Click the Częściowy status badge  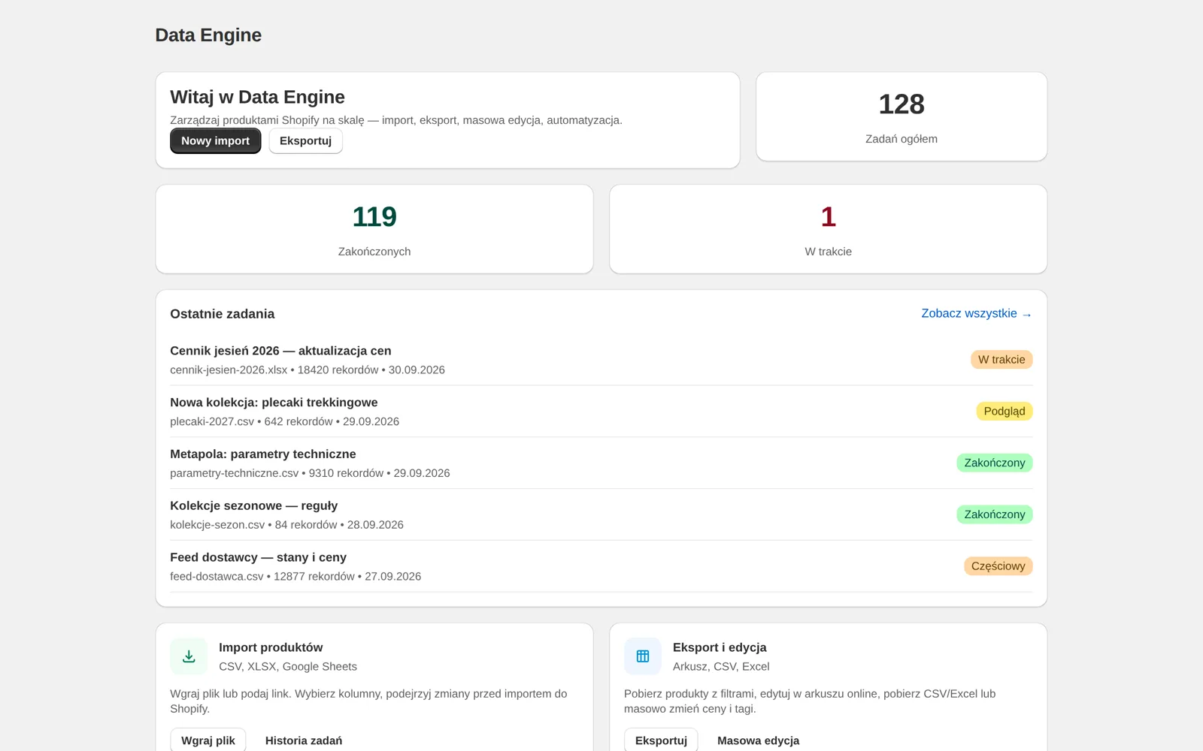tap(998, 566)
